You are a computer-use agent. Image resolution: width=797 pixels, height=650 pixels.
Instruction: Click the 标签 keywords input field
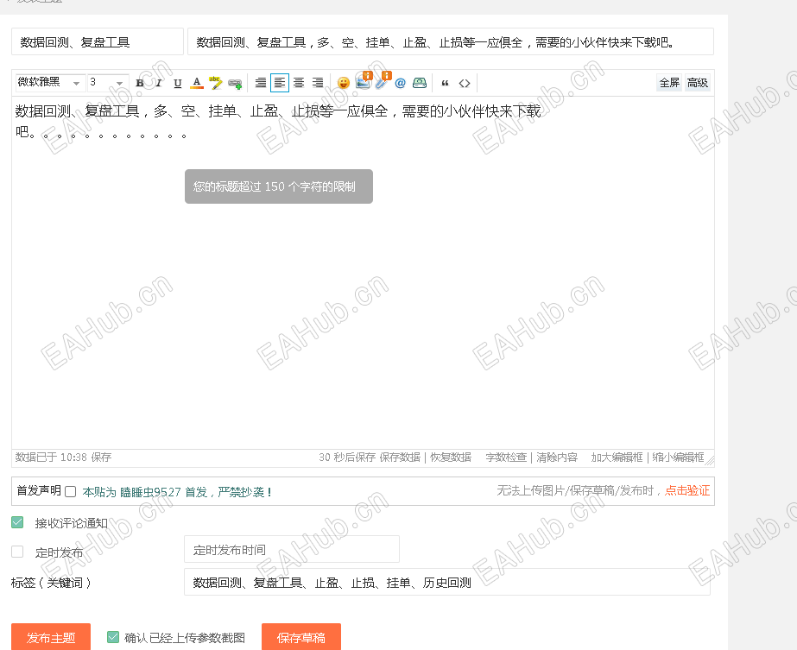(x=447, y=583)
